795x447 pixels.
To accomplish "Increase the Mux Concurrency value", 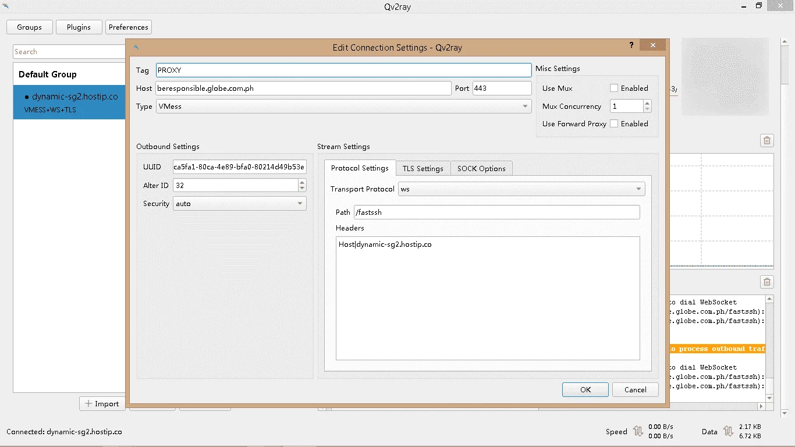I will (647, 103).
